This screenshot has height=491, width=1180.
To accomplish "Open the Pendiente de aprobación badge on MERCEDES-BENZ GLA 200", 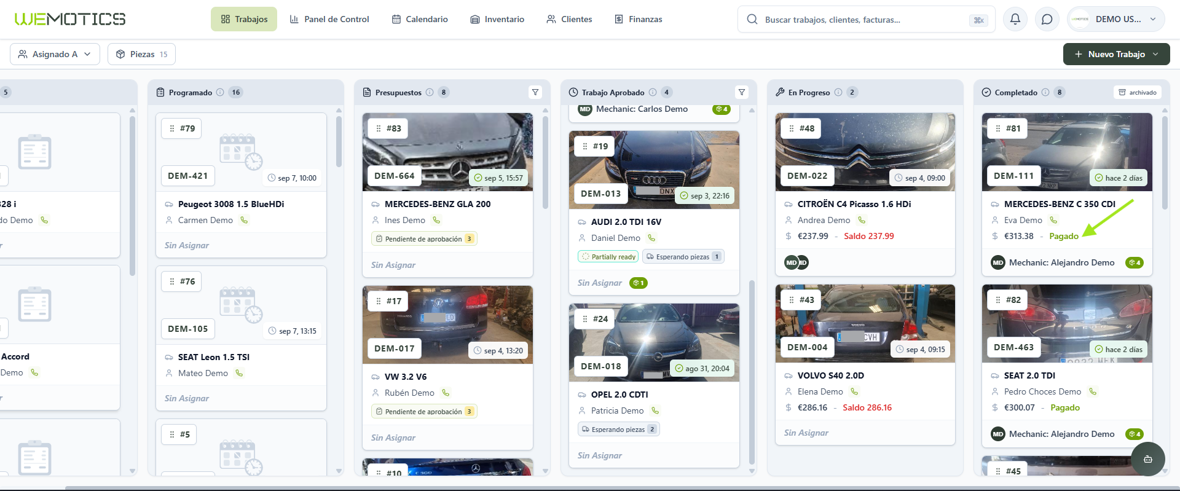I will (424, 239).
